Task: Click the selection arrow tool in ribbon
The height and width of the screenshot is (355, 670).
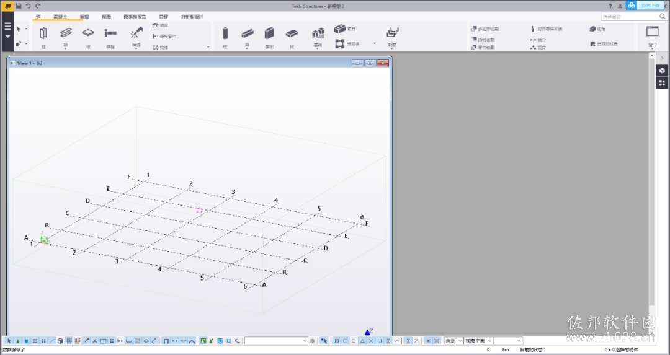Action: point(19,29)
